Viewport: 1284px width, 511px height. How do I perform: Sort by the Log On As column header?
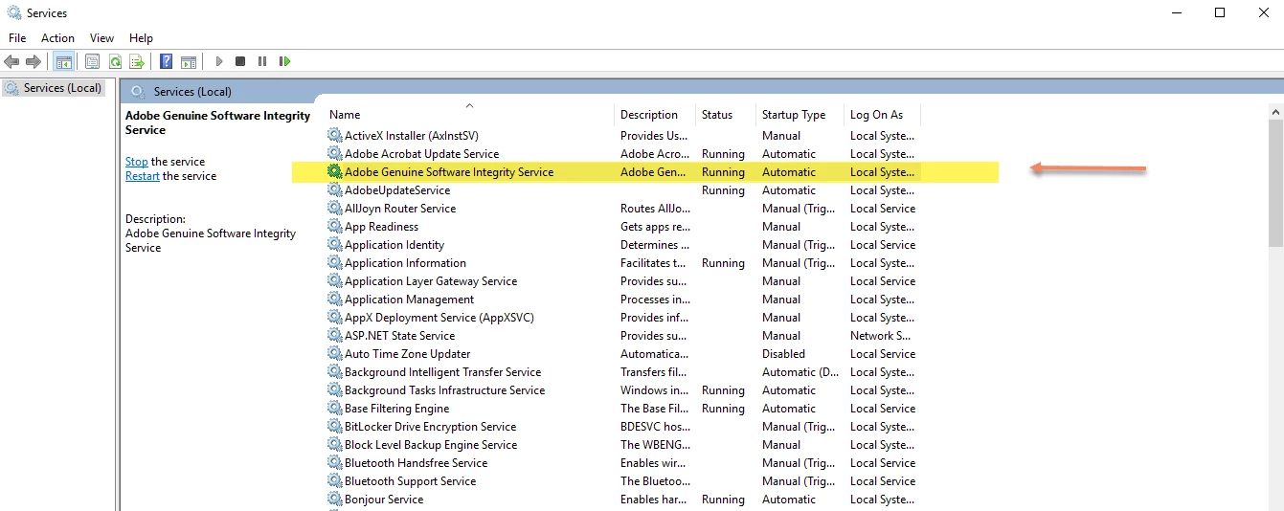[x=882, y=115]
